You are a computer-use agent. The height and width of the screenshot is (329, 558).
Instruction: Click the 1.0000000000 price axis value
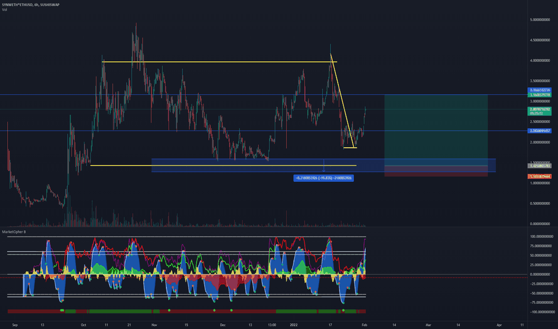click(x=540, y=183)
